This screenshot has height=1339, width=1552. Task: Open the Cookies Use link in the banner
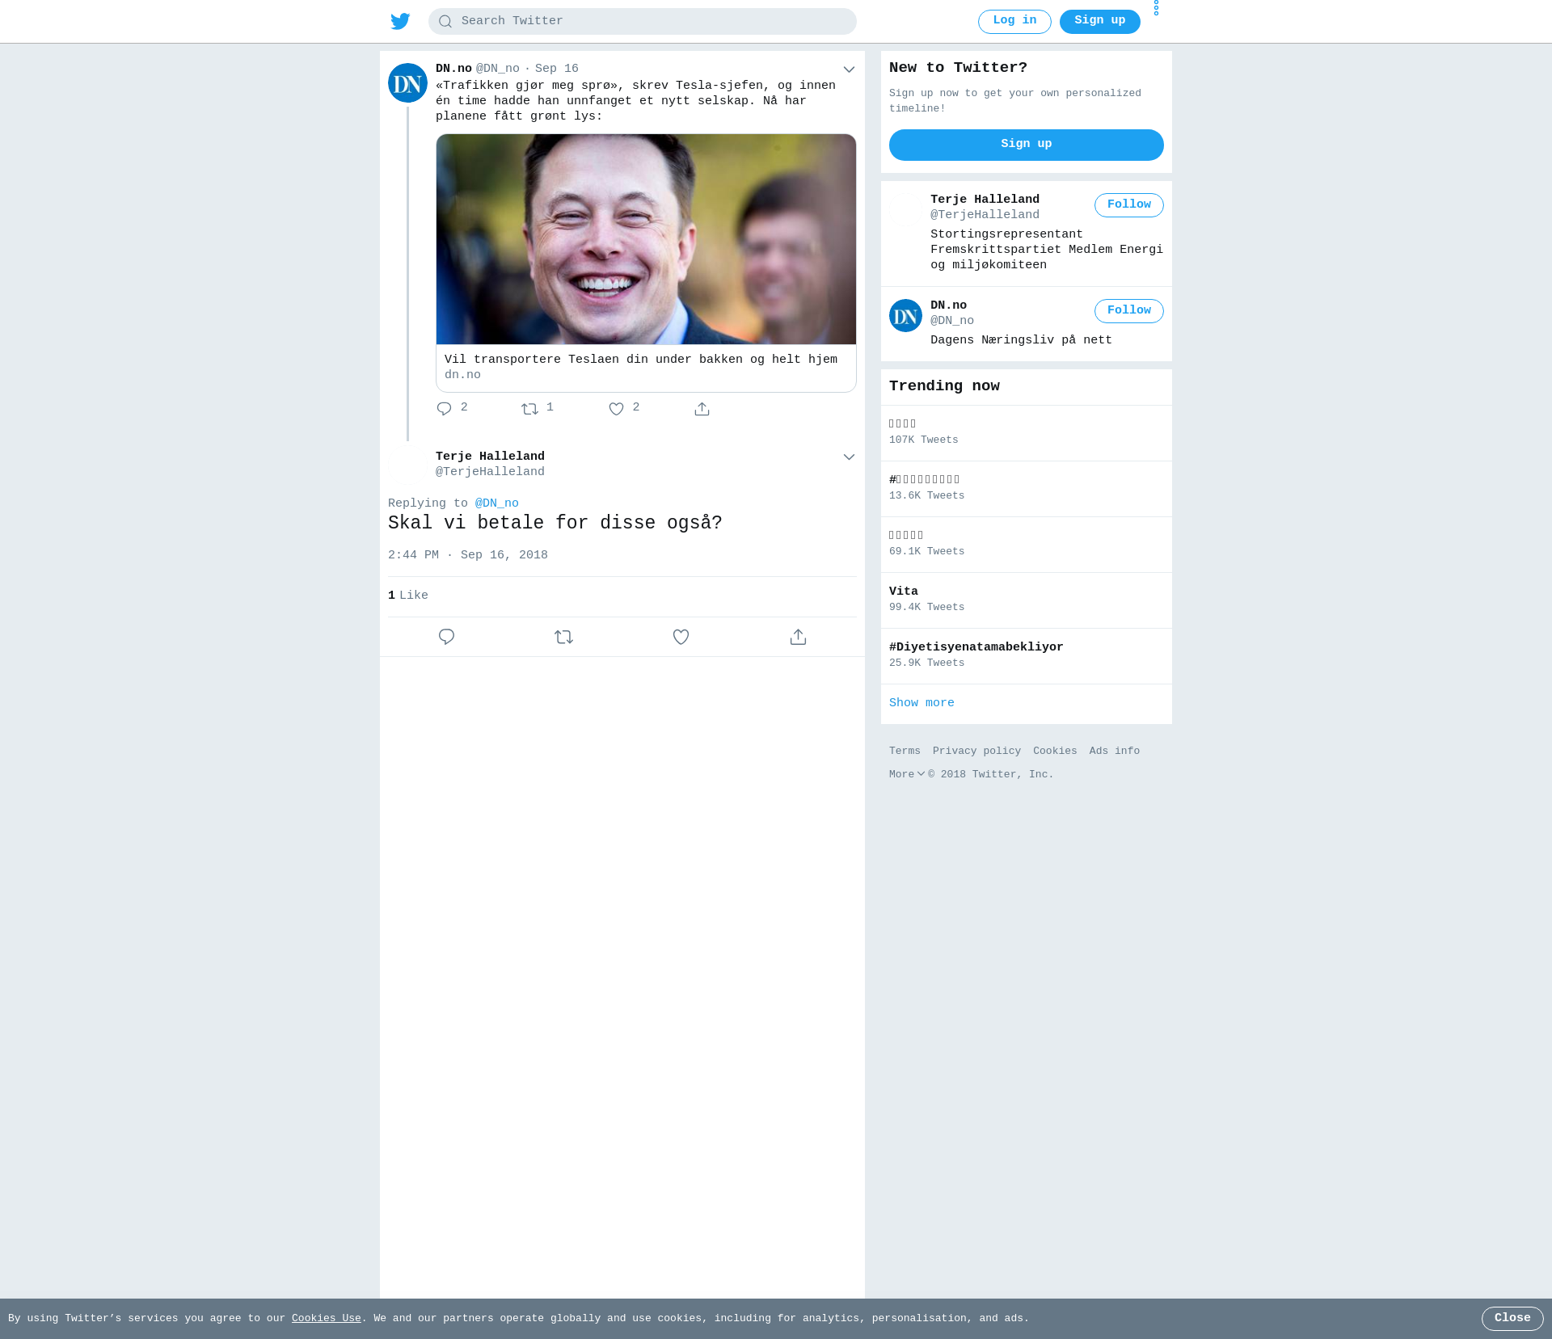(x=327, y=1319)
